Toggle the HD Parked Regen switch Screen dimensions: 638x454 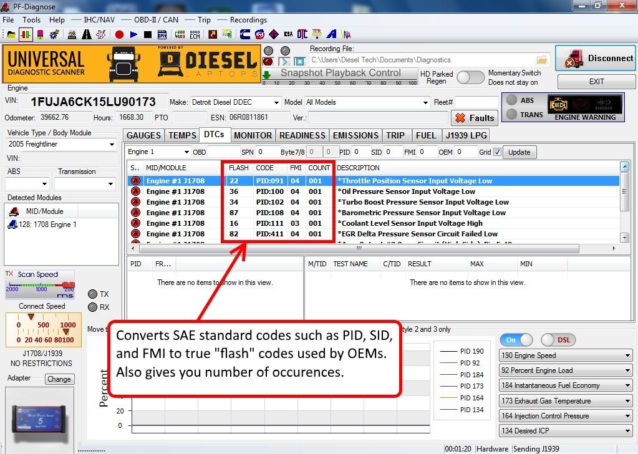point(470,77)
